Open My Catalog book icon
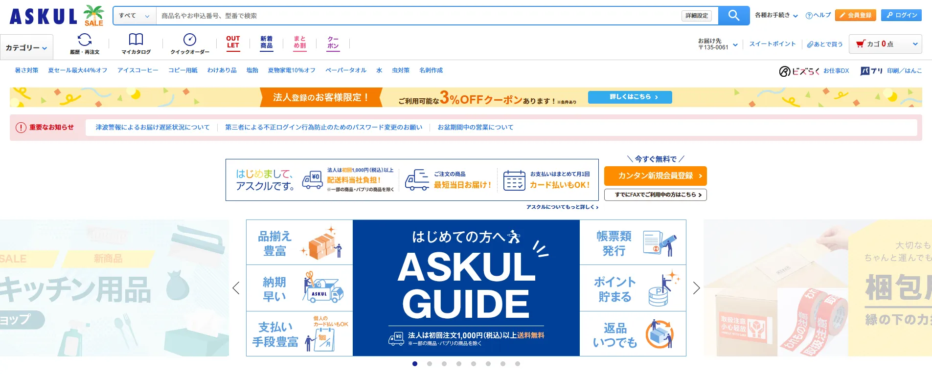 point(136,44)
